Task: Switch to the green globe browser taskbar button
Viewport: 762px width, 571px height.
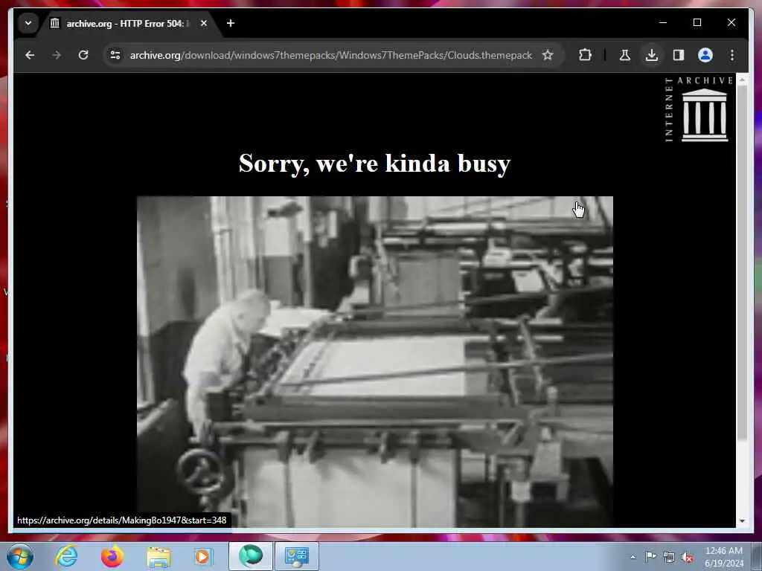Action: tap(251, 556)
